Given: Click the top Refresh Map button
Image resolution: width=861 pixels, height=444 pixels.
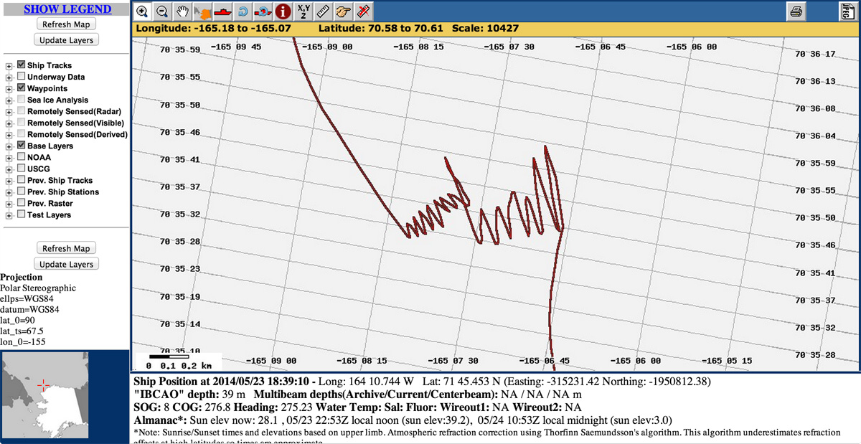Looking at the screenshot, I should [x=66, y=24].
